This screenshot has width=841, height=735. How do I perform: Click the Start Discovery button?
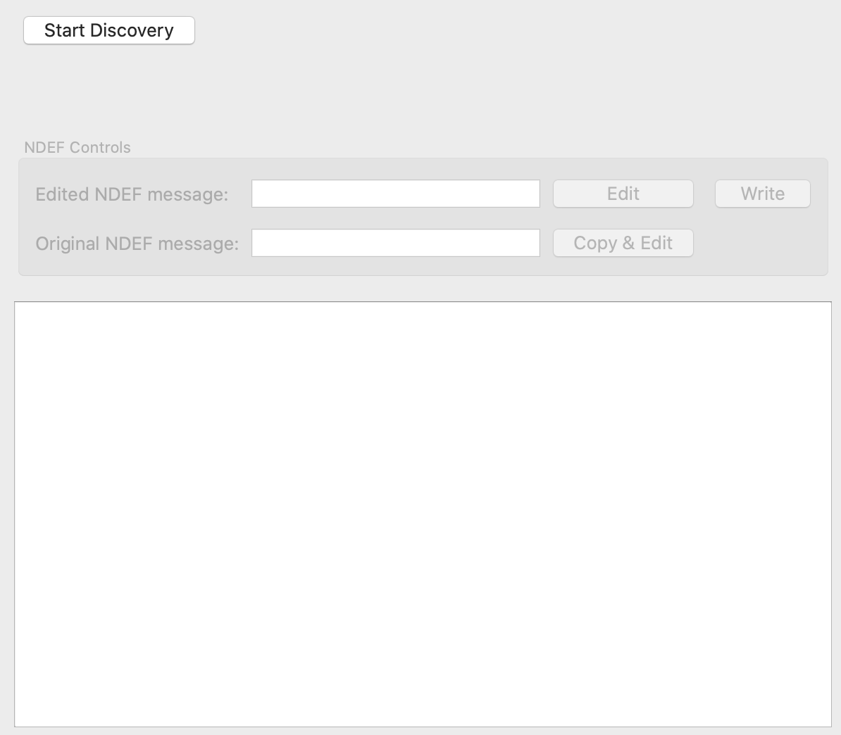click(109, 30)
